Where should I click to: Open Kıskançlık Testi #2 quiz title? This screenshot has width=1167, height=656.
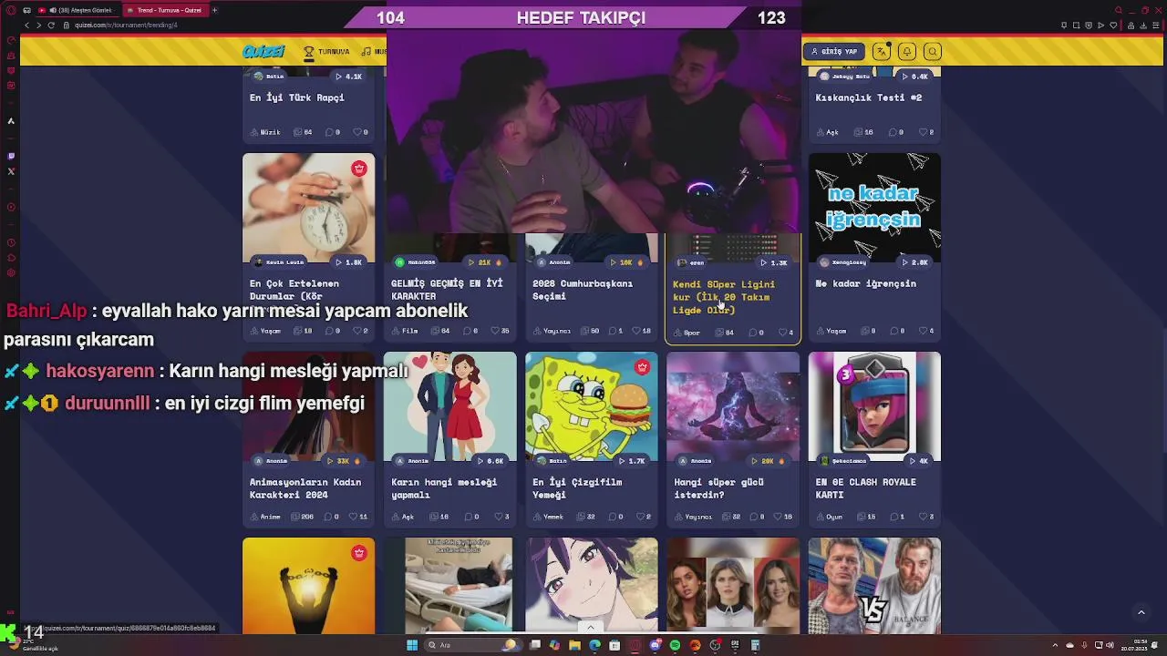[x=868, y=97]
